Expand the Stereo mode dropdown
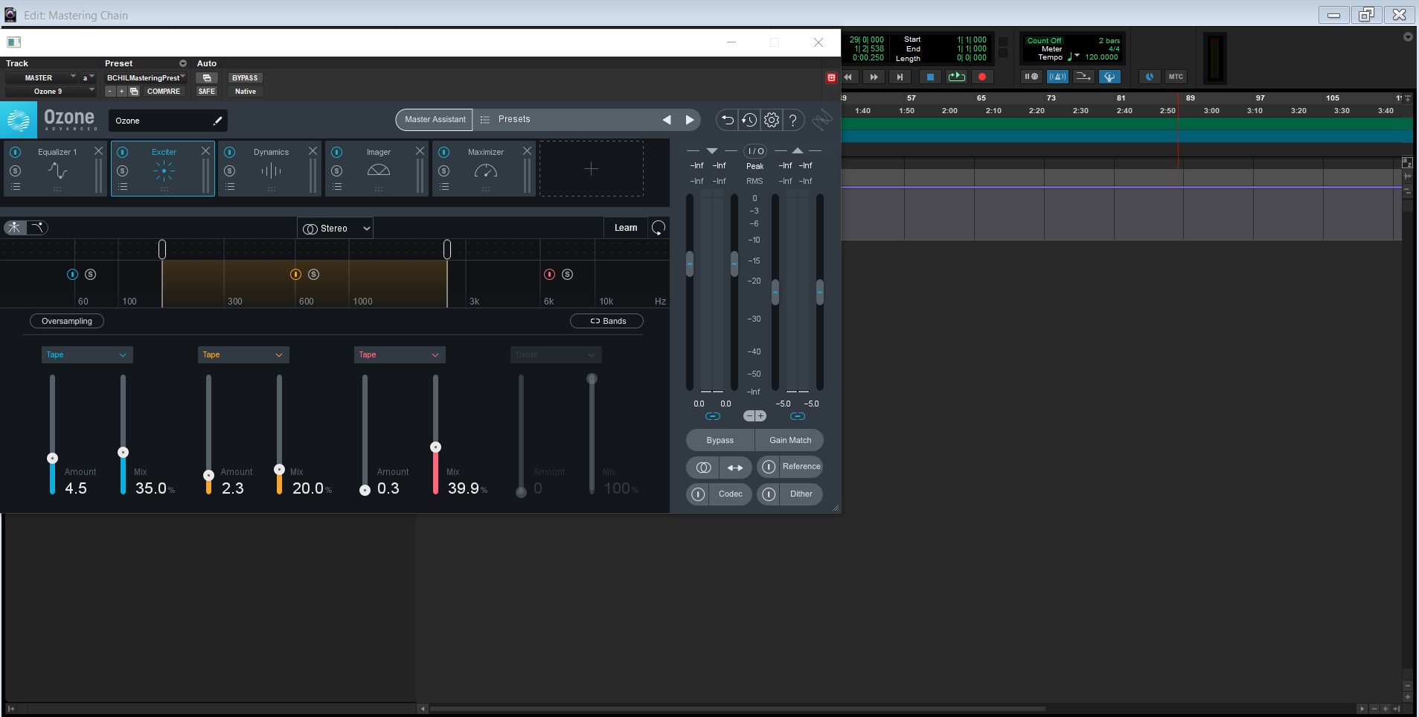 [336, 229]
